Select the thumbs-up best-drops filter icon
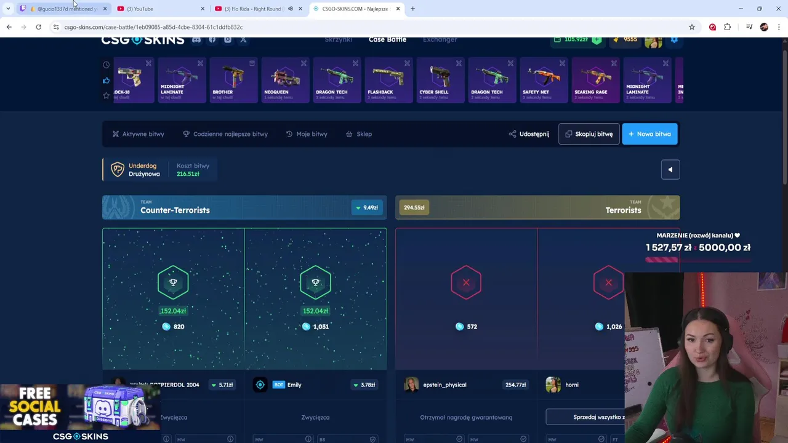This screenshot has width=788, height=443. [107, 81]
